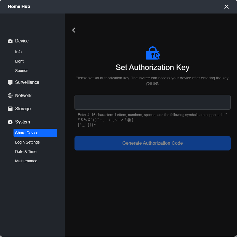Close the Home Hub window
The width and height of the screenshot is (237, 237).
tap(227, 7)
